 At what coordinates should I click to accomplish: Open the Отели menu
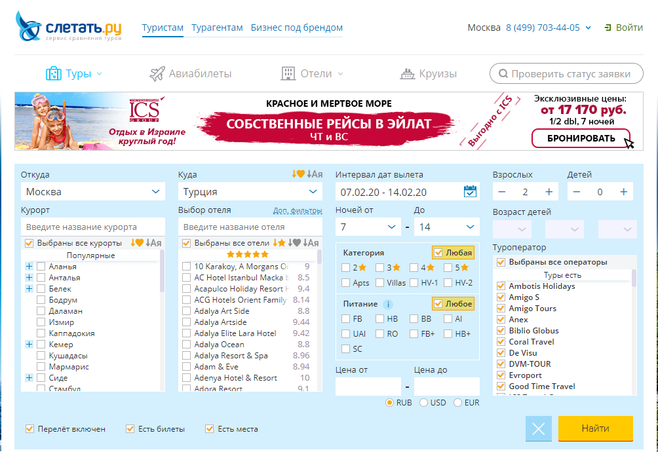312,74
